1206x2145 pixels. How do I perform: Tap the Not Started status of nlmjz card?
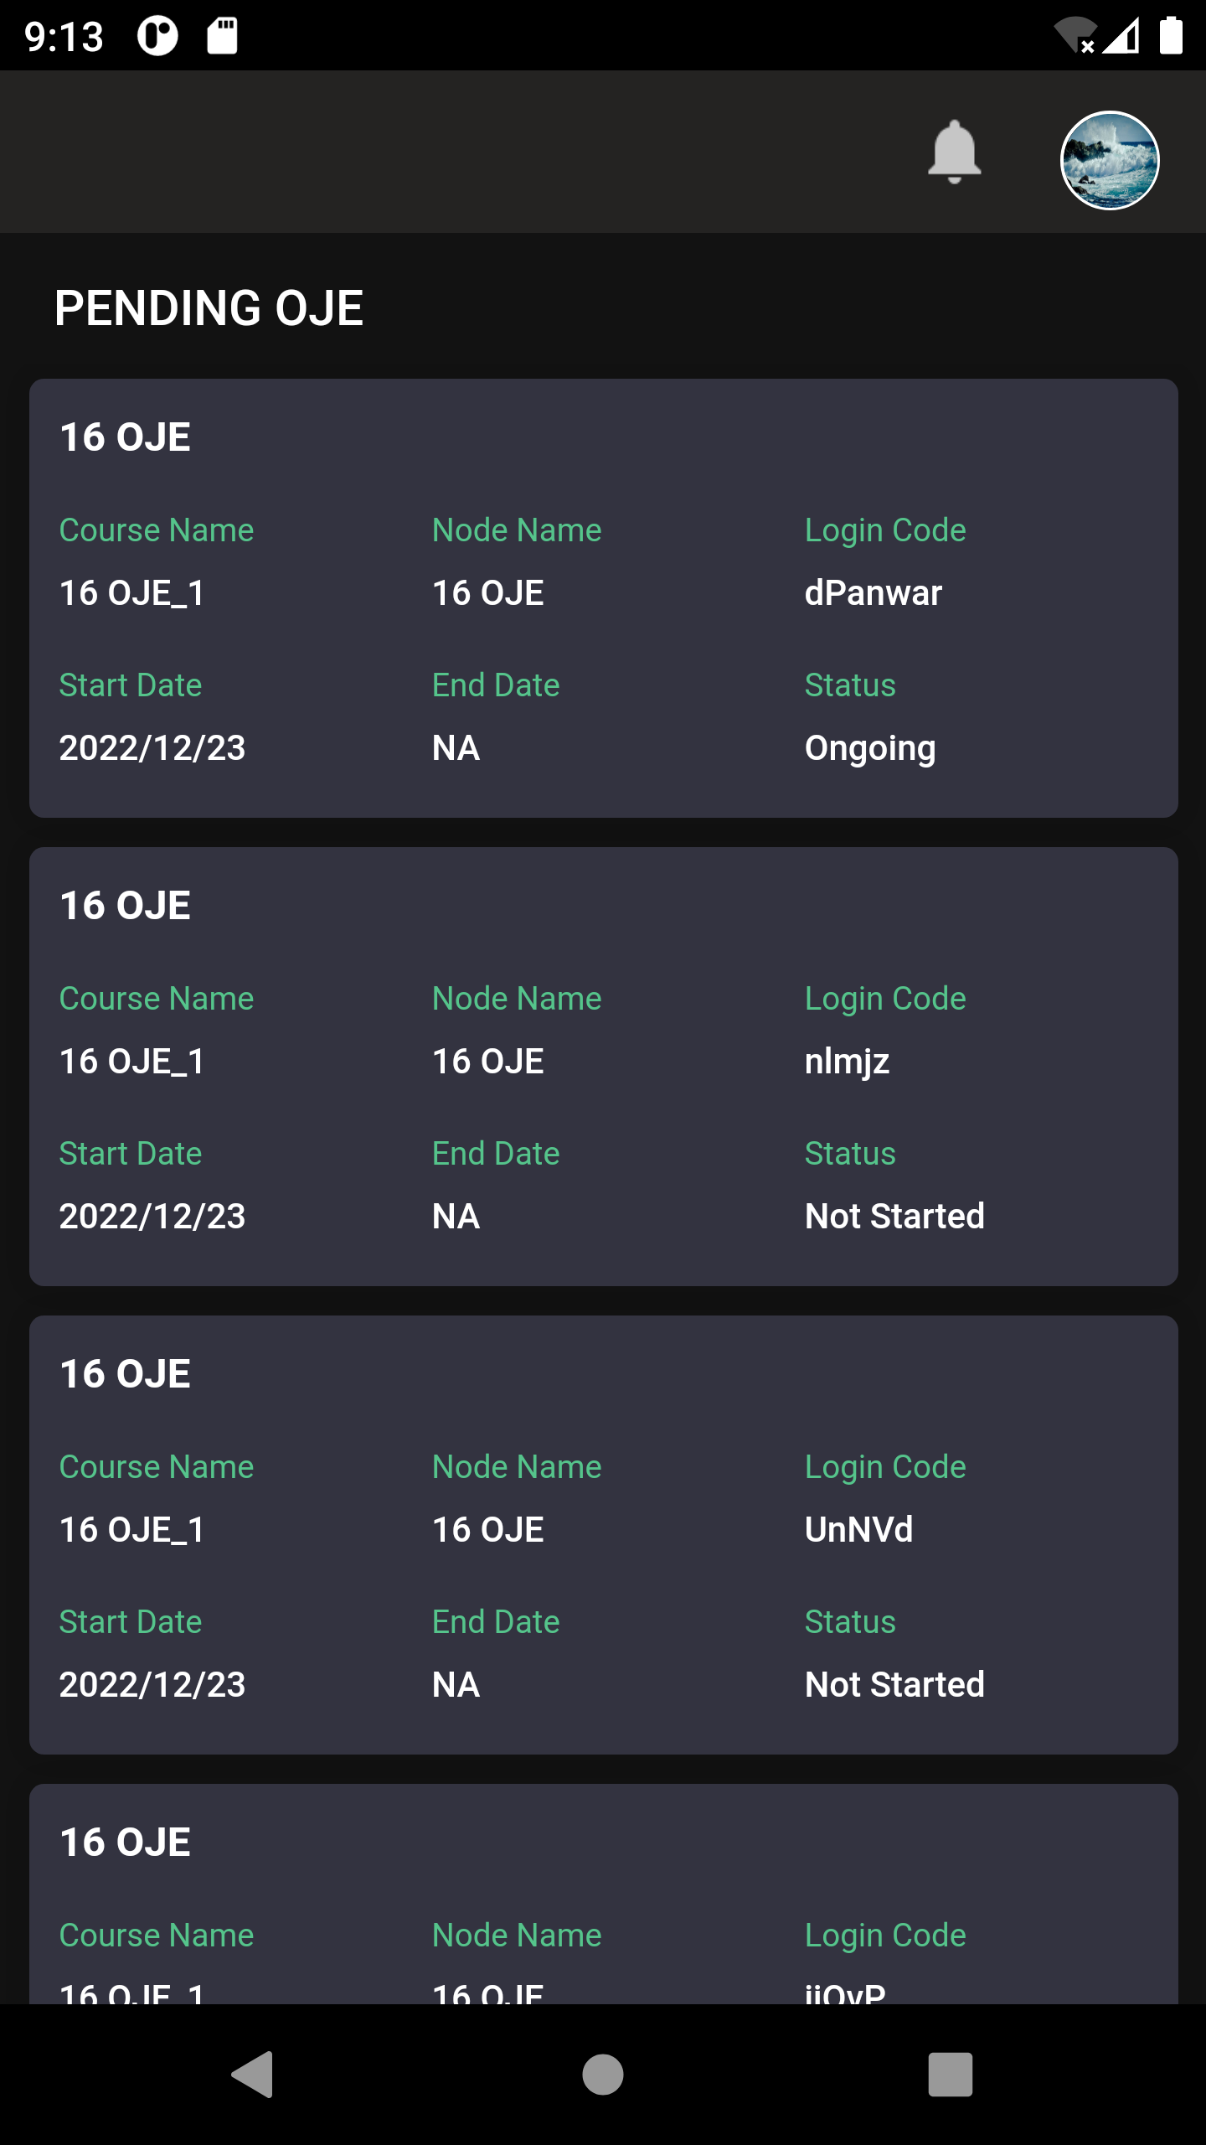(x=894, y=1216)
